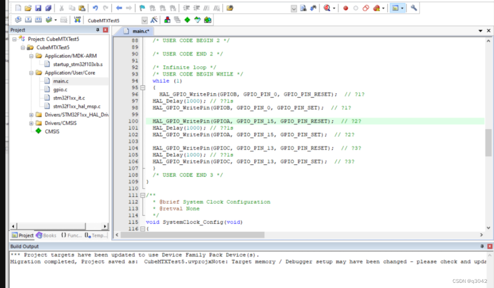
Task: Open the window layout dropdown arrow
Action: click(402, 8)
